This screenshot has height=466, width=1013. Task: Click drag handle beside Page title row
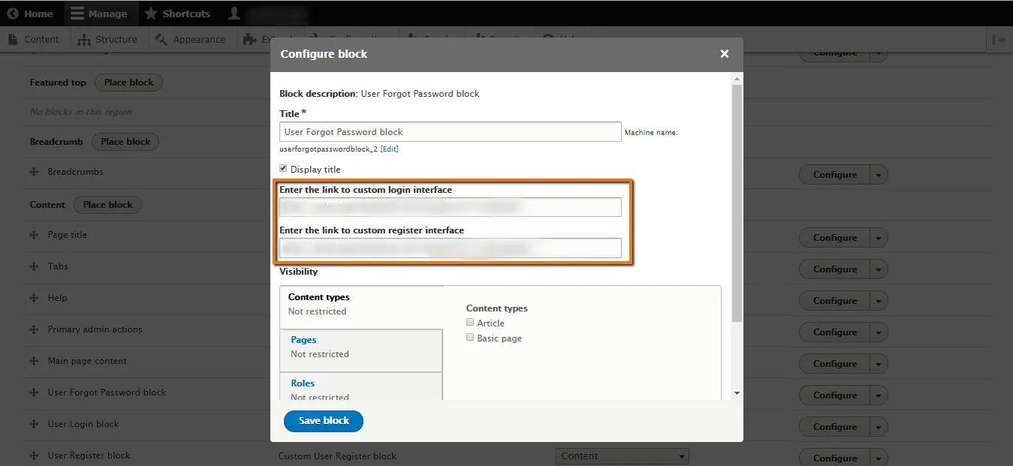[x=34, y=235]
